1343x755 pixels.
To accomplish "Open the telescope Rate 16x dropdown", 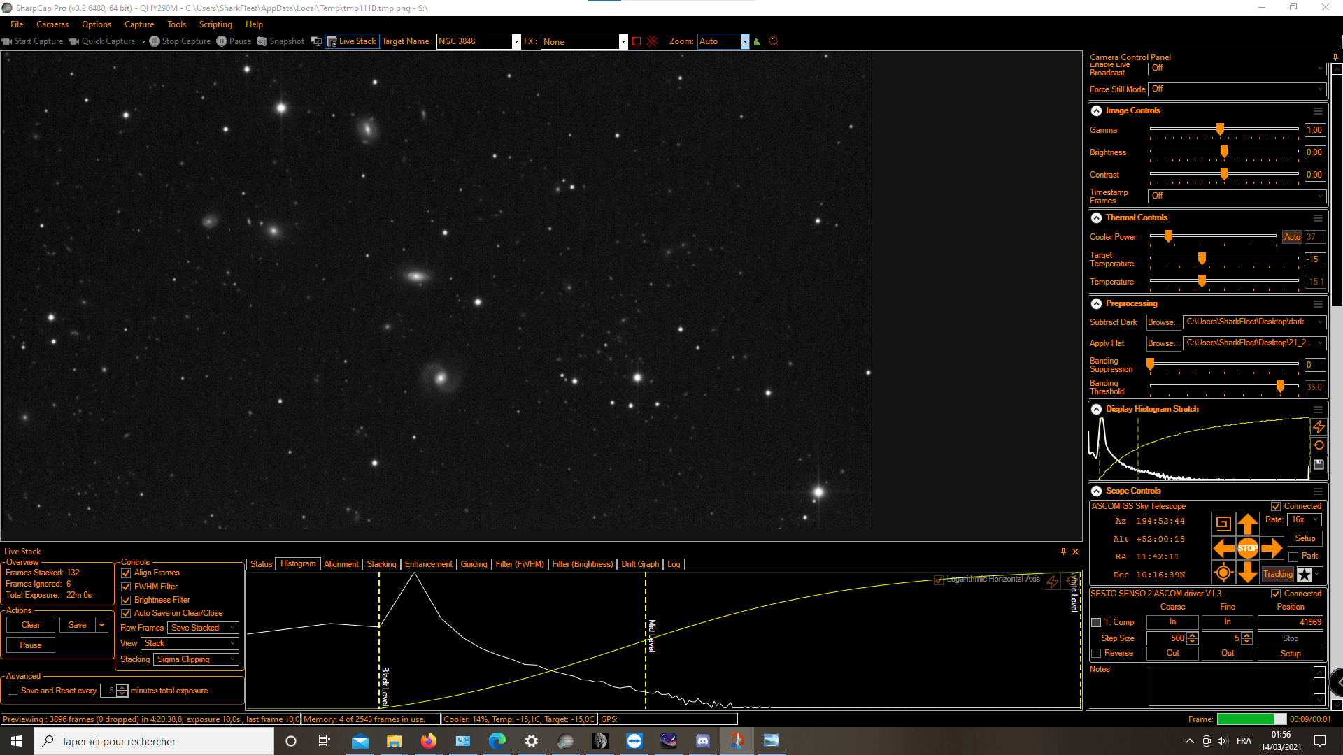I will (x=1305, y=519).
